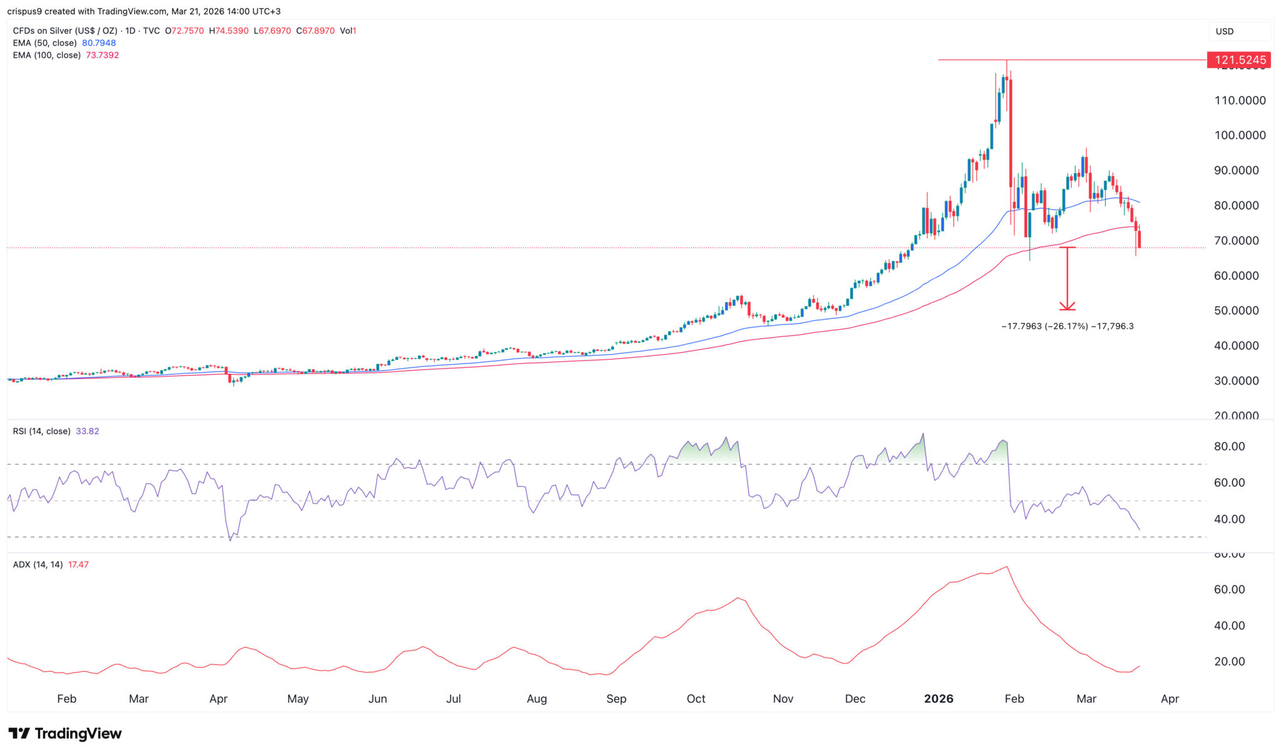Image resolution: width=1281 pixels, height=755 pixels.
Task: Click the RSI value 33.82
Action: click(87, 431)
